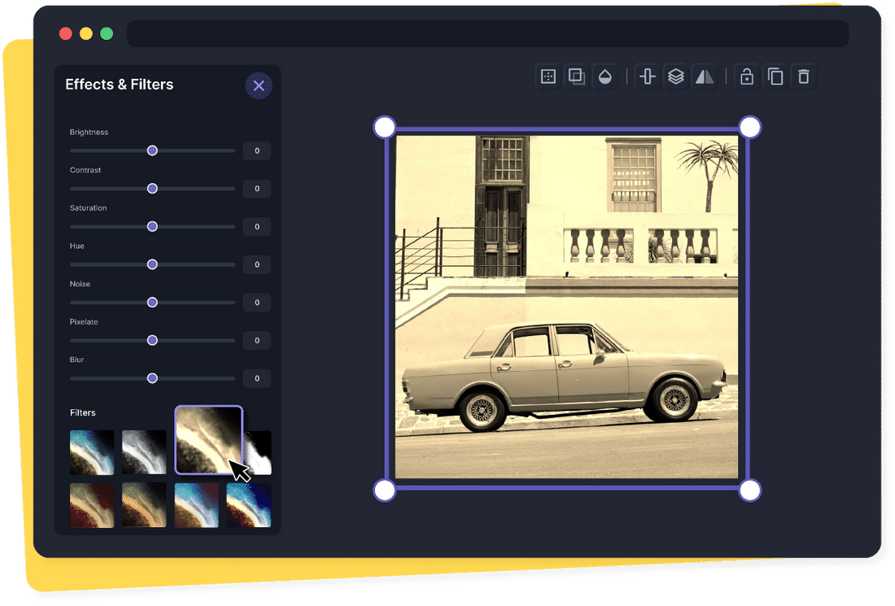
Task: Click the Hue slider handle
Action: (151, 264)
